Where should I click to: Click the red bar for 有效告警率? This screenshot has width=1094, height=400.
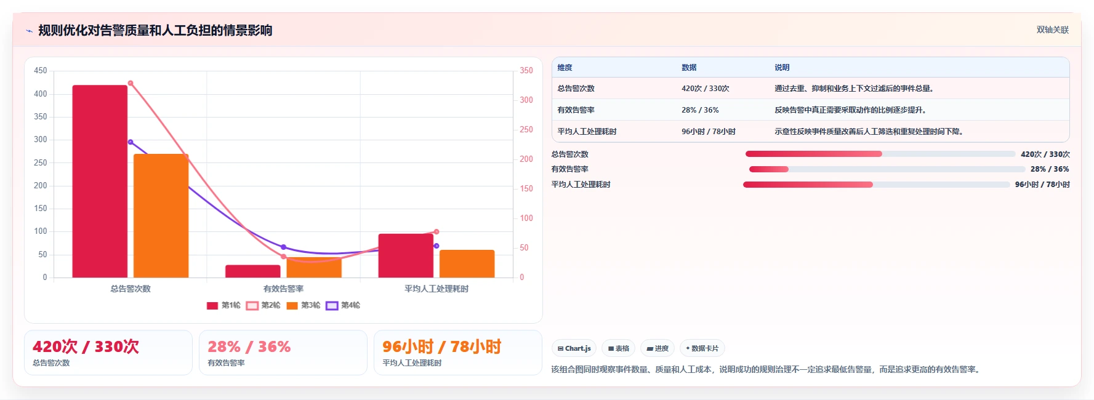coord(252,271)
